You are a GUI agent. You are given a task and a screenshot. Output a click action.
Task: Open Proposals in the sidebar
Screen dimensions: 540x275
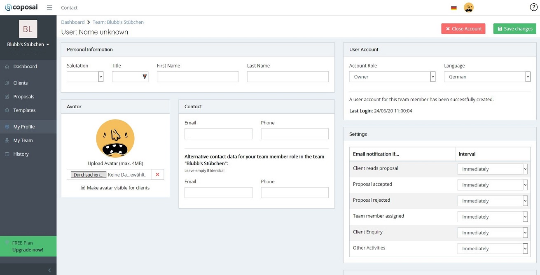24,97
